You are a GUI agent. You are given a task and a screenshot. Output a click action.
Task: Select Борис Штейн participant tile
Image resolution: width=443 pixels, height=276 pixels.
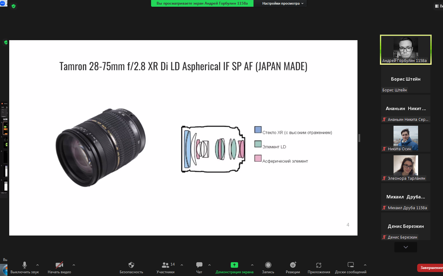click(406, 80)
